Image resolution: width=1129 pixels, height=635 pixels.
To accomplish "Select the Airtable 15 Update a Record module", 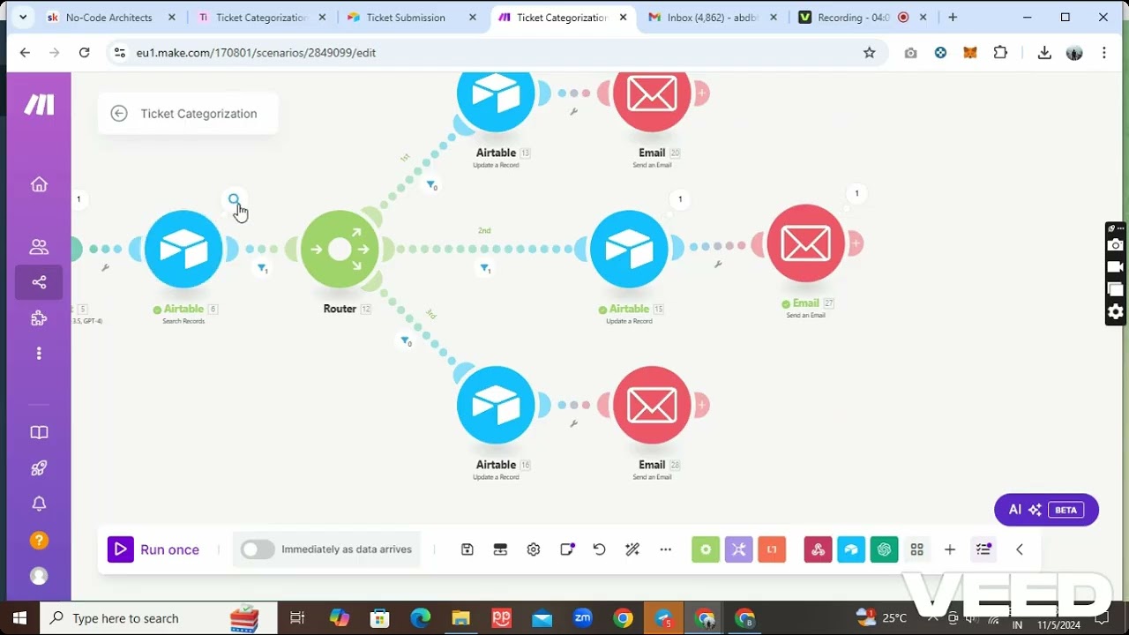I will [x=629, y=249].
